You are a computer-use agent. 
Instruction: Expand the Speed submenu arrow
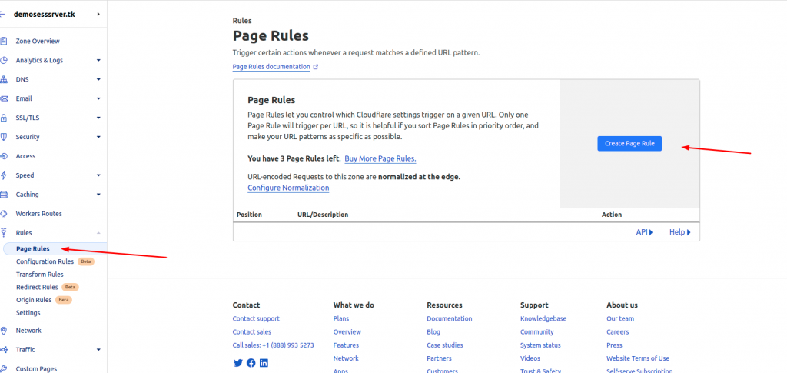[98, 175]
